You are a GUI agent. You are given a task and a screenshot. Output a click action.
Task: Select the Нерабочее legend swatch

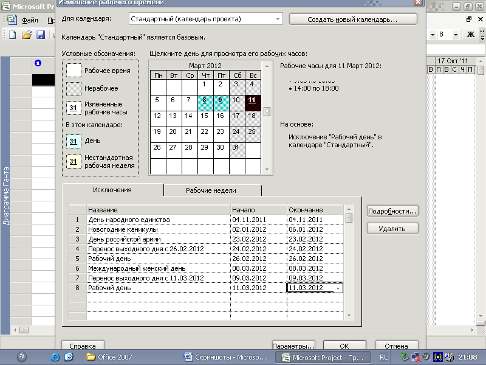pyautogui.click(x=74, y=88)
